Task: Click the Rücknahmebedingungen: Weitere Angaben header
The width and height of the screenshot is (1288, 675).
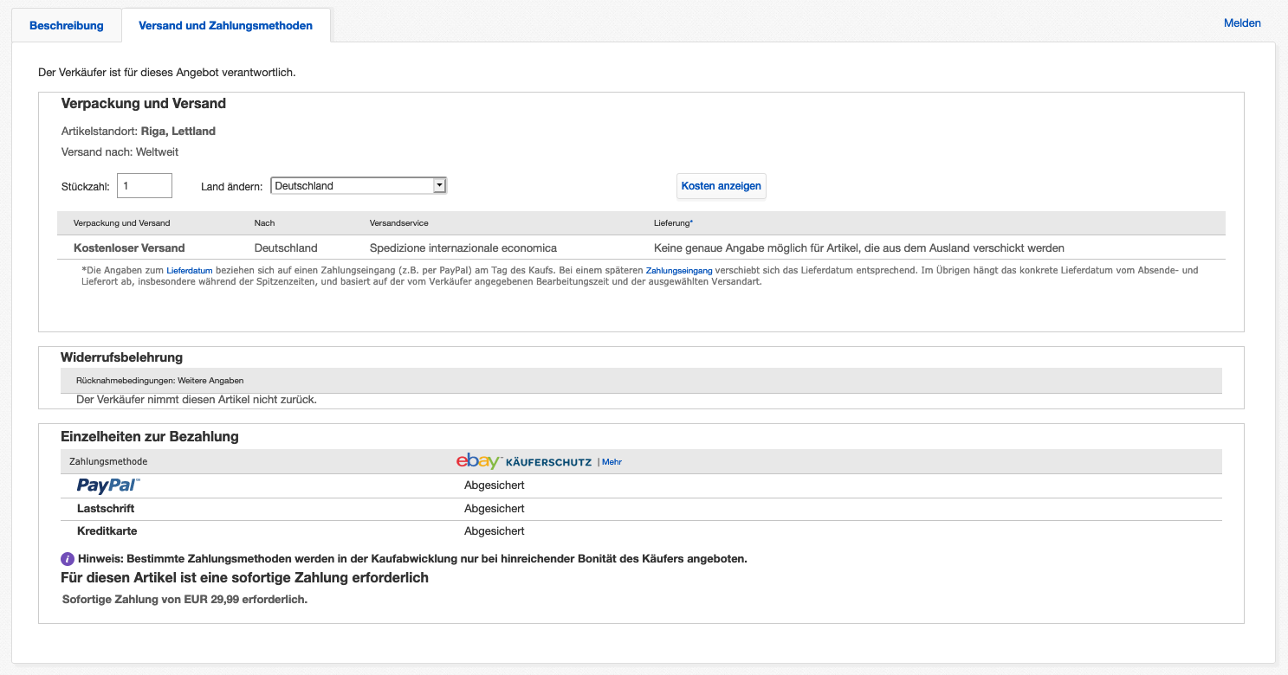Action: click(159, 380)
